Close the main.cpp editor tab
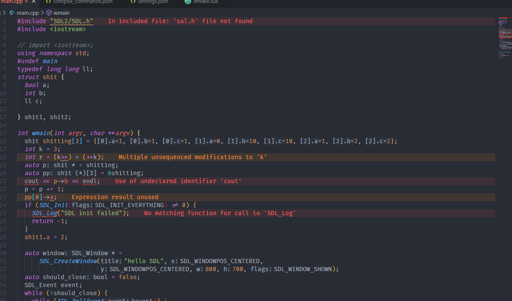Screen dimensions: 512x301 click(34, 2)
